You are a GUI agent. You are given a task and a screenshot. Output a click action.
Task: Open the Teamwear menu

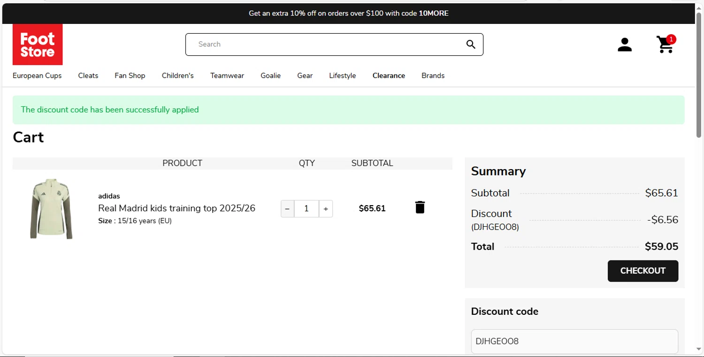227,75
